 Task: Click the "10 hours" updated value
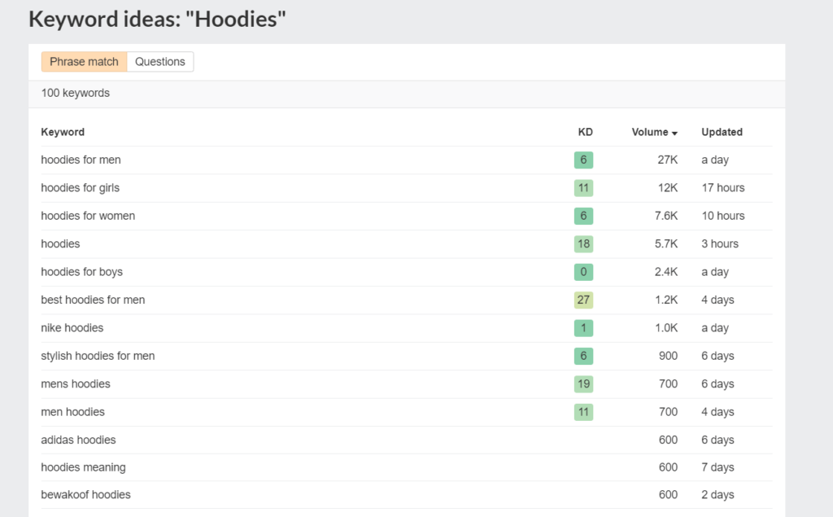pos(723,216)
